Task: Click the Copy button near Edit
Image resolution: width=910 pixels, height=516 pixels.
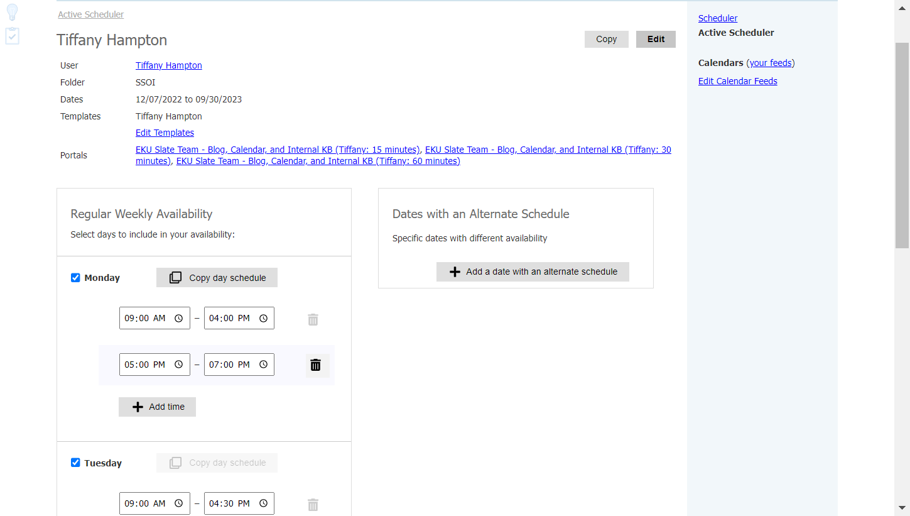Action: point(607,39)
